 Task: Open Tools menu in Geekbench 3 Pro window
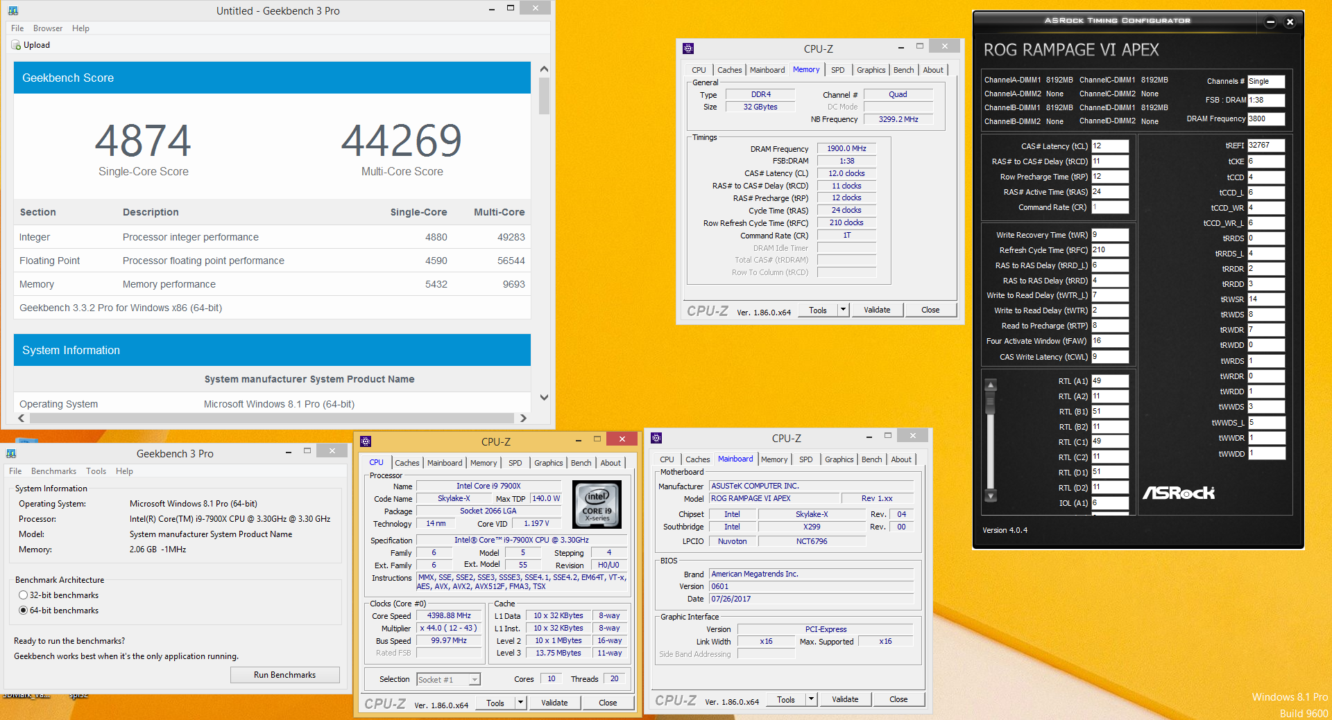(x=96, y=471)
